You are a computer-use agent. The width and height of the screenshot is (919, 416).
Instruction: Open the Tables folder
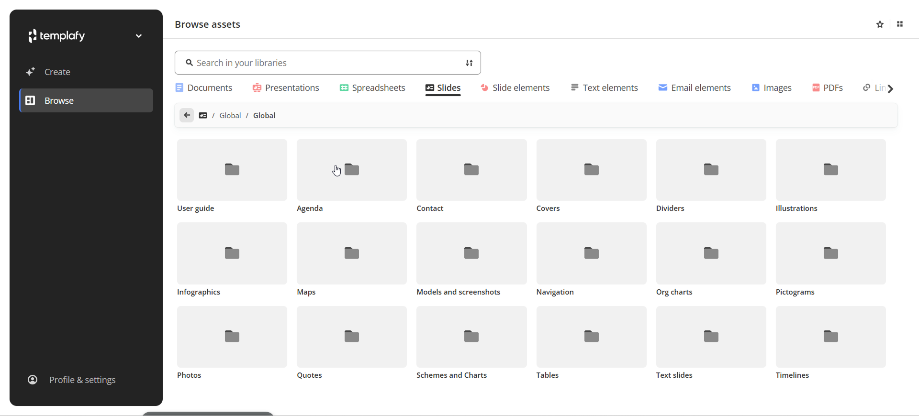pos(592,343)
